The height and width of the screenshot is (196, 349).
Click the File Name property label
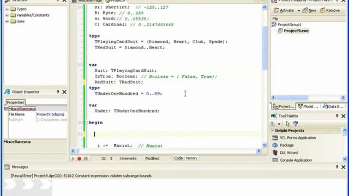coord(17,114)
